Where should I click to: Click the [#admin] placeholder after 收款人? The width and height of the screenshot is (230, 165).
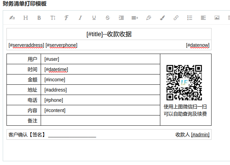(x=200, y=135)
